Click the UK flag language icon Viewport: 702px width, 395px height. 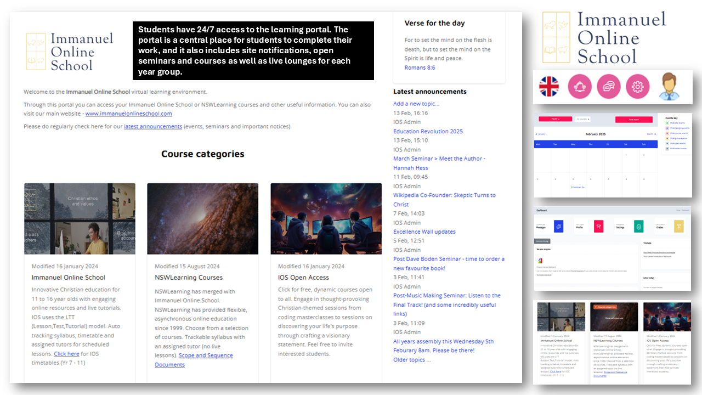pyautogui.click(x=548, y=87)
